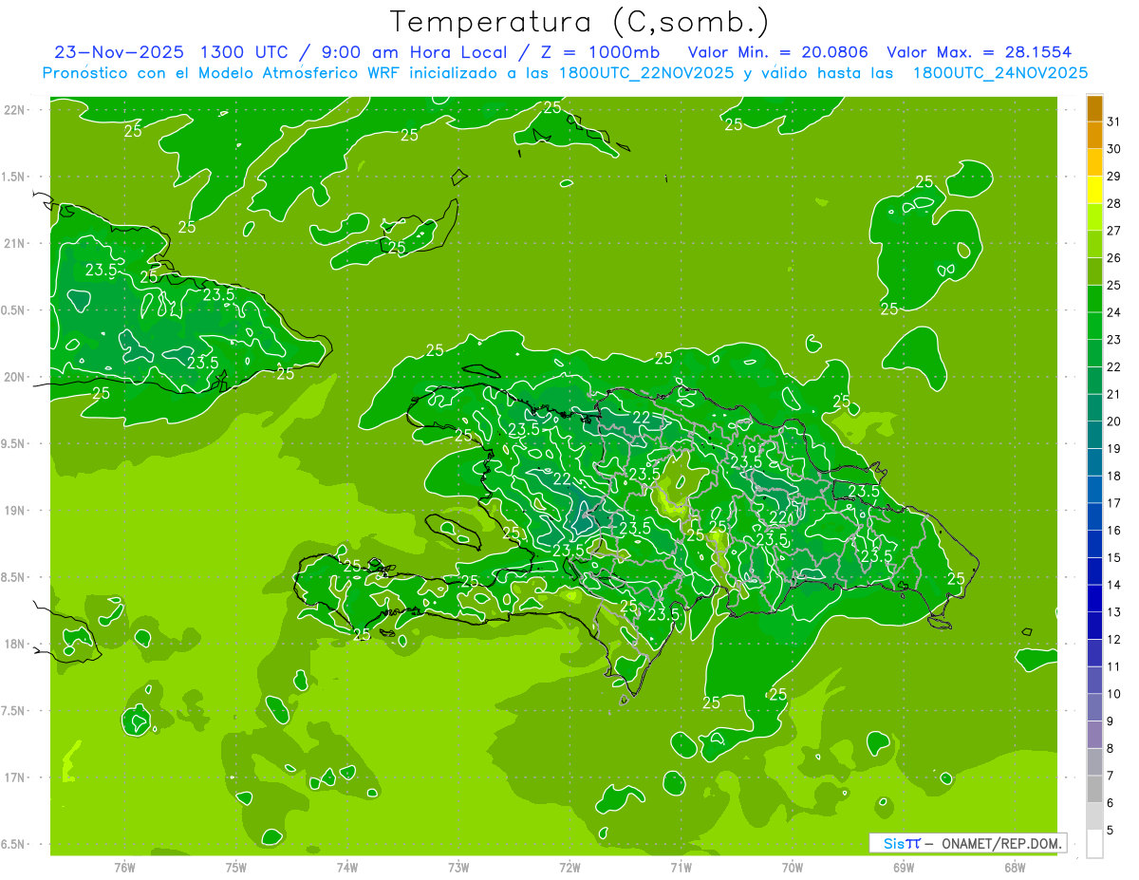Click the 19N latitude axis label
Image resolution: width=1139 pixels, height=880 pixels.
[16, 511]
